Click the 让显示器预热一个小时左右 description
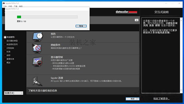 click(x=63, y=37)
